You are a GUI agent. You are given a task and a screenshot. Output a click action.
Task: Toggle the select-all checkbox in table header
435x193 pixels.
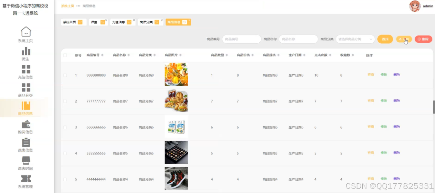click(x=64, y=55)
